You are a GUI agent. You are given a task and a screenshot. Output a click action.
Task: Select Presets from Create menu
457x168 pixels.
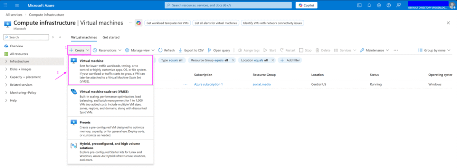click(x=110, y=128)
